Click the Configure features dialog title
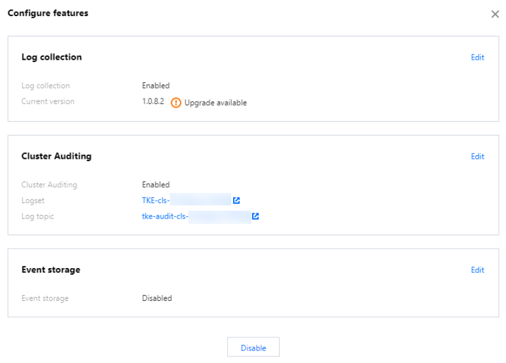This screenshot has width=506, height=363. pos(48,13)
